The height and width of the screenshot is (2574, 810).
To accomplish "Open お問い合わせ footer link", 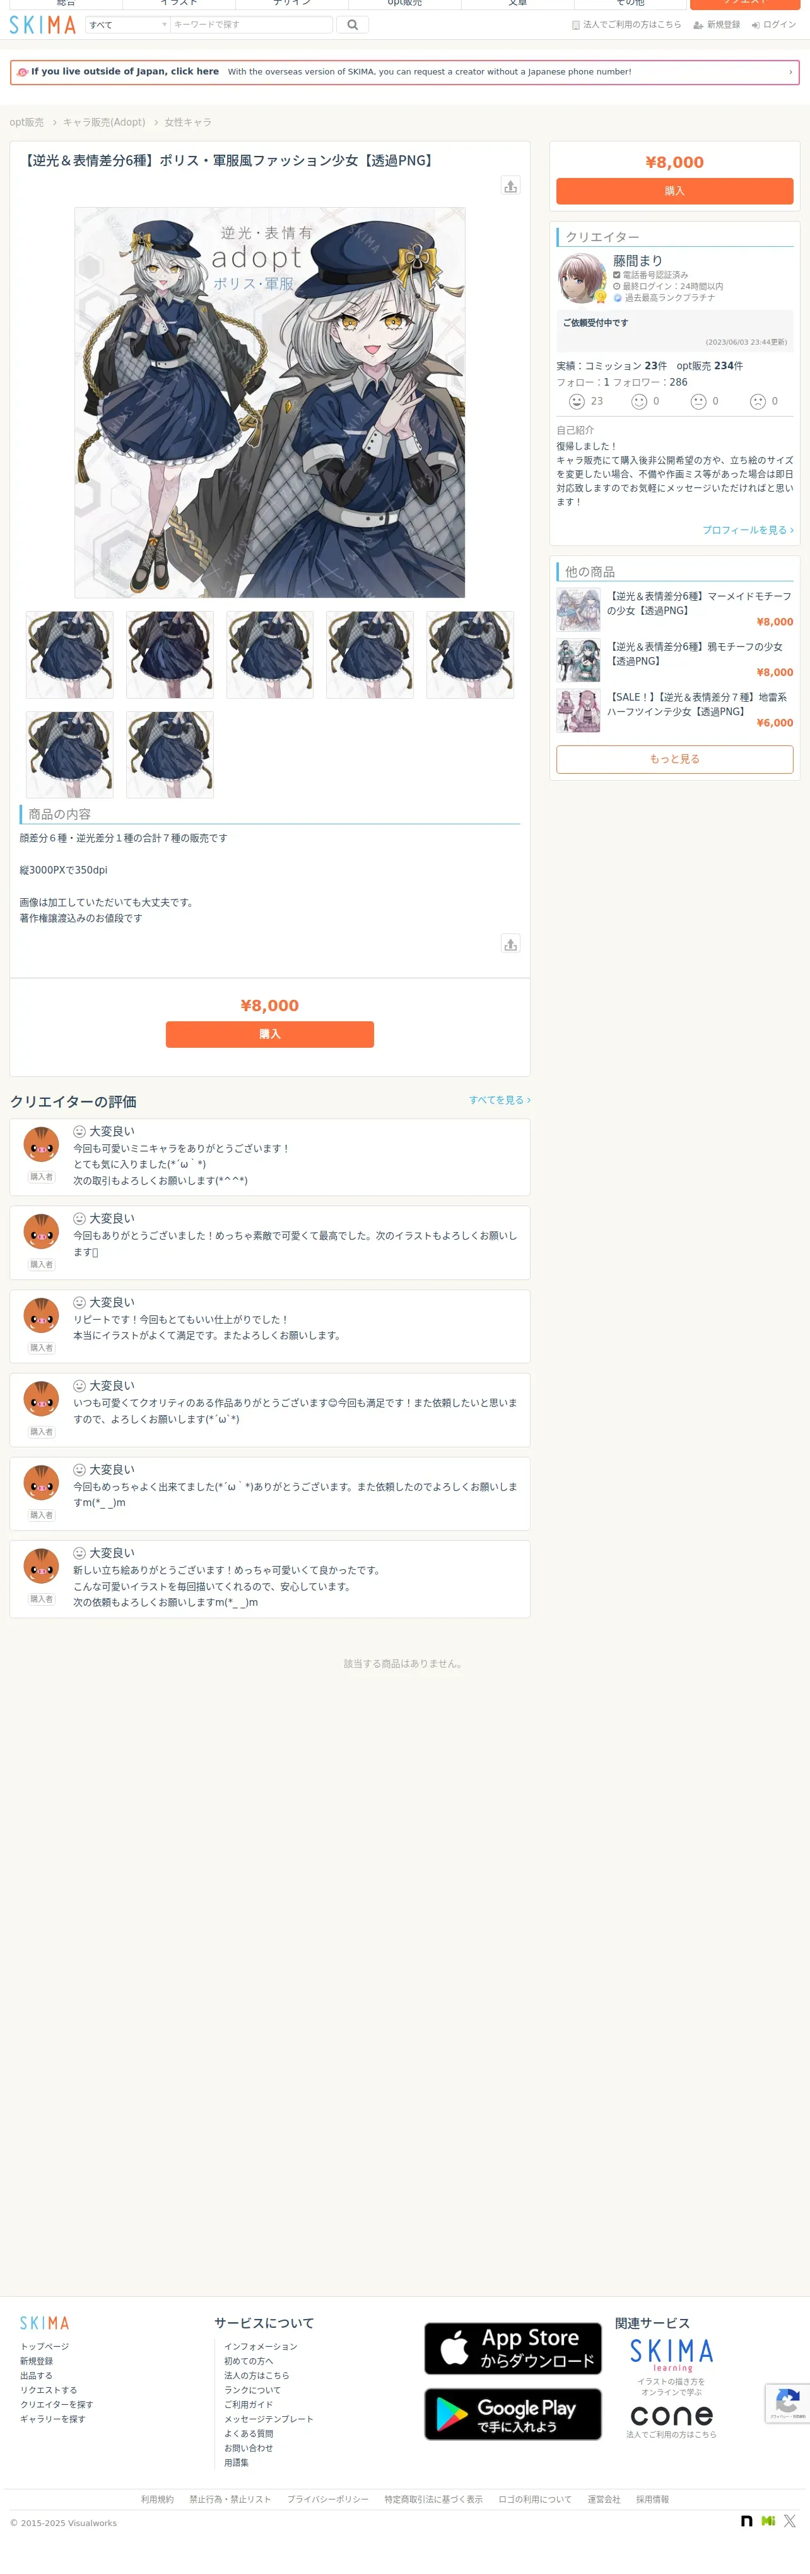I will click(x=249, y=2448).
